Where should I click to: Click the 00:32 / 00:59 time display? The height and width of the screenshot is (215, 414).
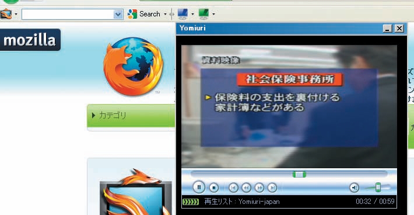(375, 202)
